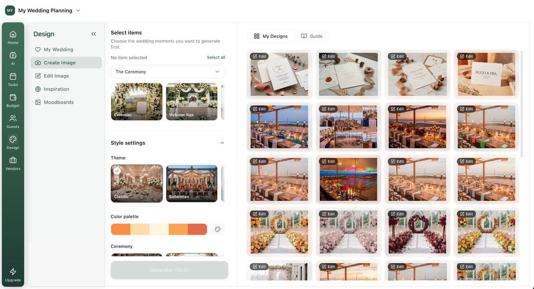Toggle selection of the Classic theme
534x289 pixels.
coord(137,183)
